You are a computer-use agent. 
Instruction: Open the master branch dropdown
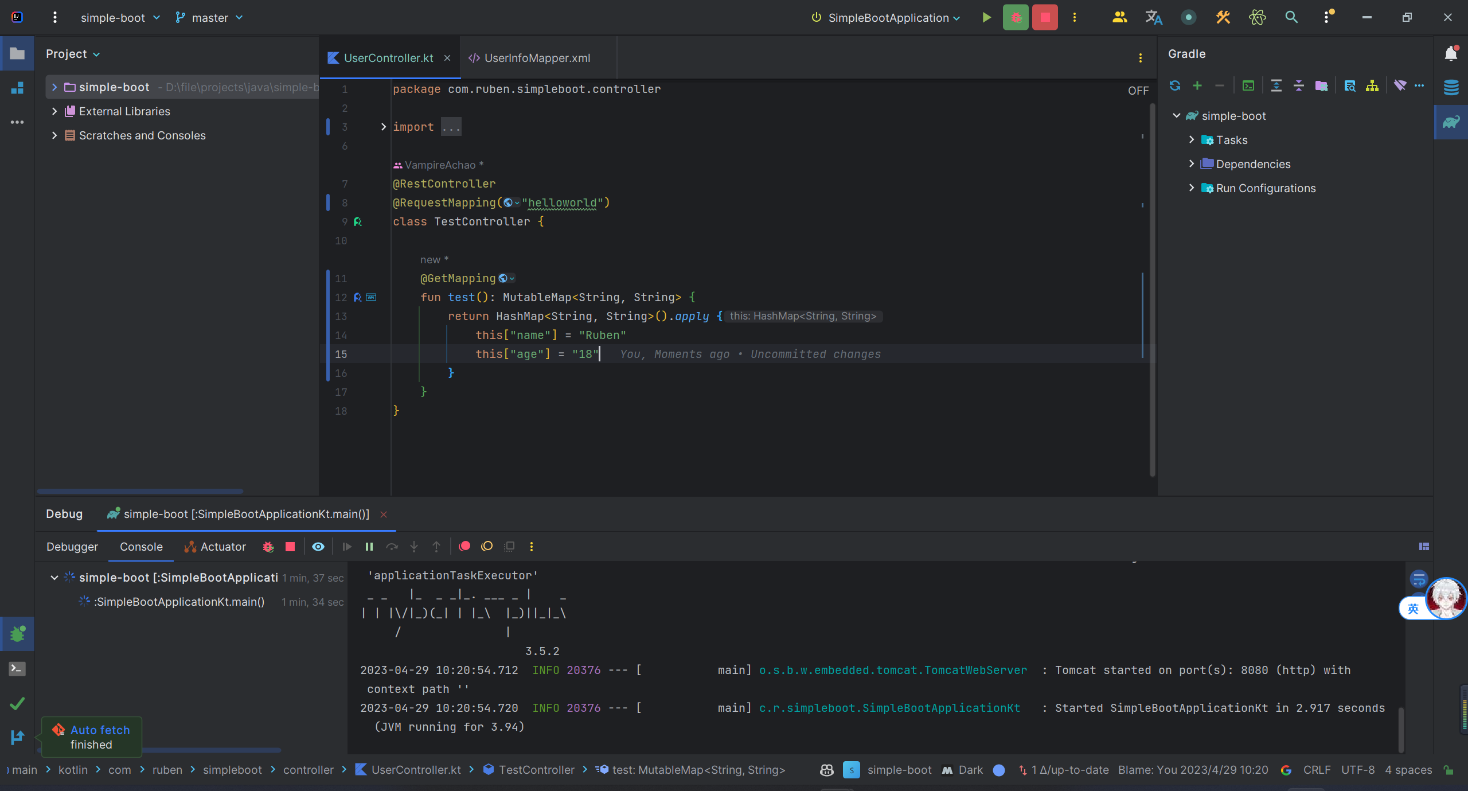click(x=209, y=18)
